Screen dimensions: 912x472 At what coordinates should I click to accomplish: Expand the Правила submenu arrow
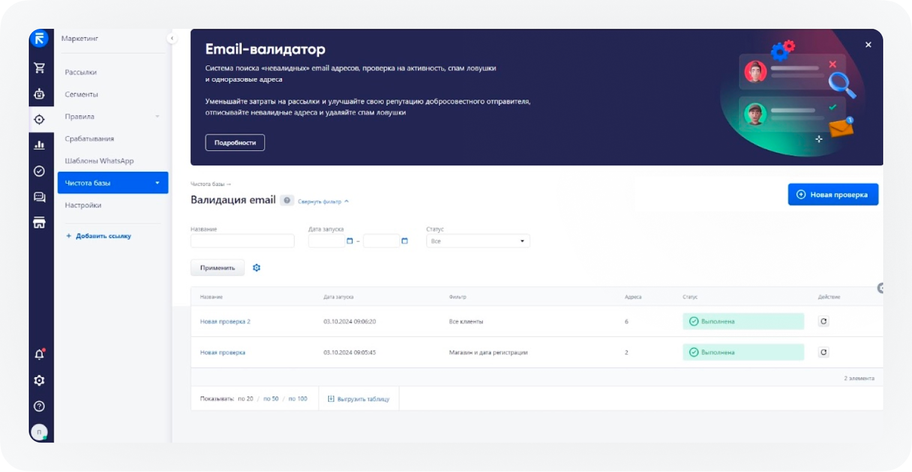coord(158,116)
